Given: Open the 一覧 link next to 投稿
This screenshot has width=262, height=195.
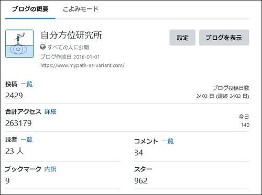Looking at the screenshot, I should point(27,84).
